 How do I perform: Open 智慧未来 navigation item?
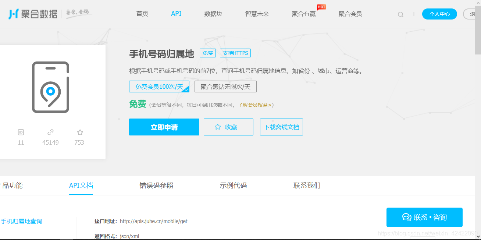pyautogui.click(x=257, y=14)
